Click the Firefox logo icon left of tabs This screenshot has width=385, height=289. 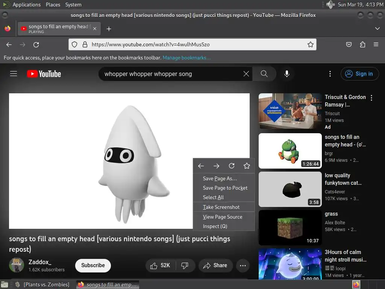pos(8,29)
